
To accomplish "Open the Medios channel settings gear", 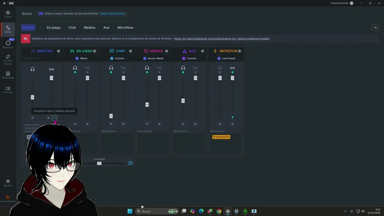I will click(166, 51).
